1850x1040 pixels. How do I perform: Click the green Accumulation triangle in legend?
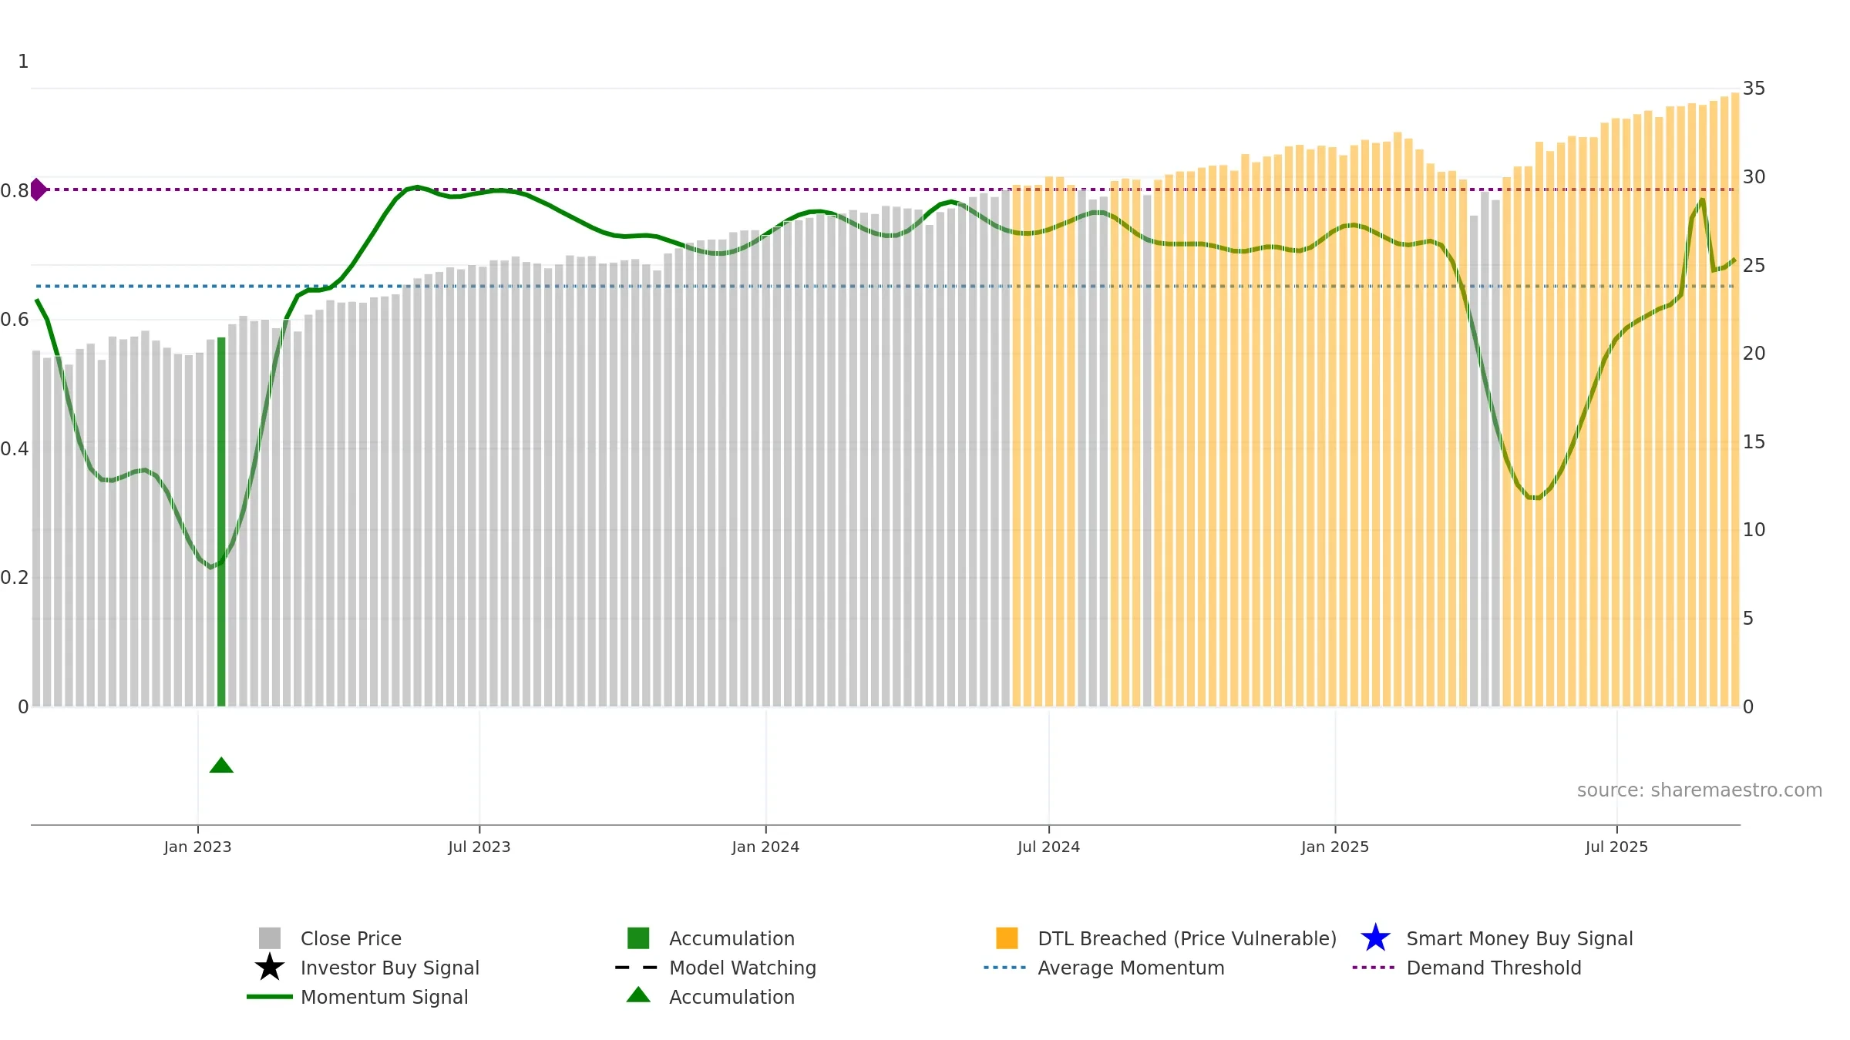tap(638, 995)
